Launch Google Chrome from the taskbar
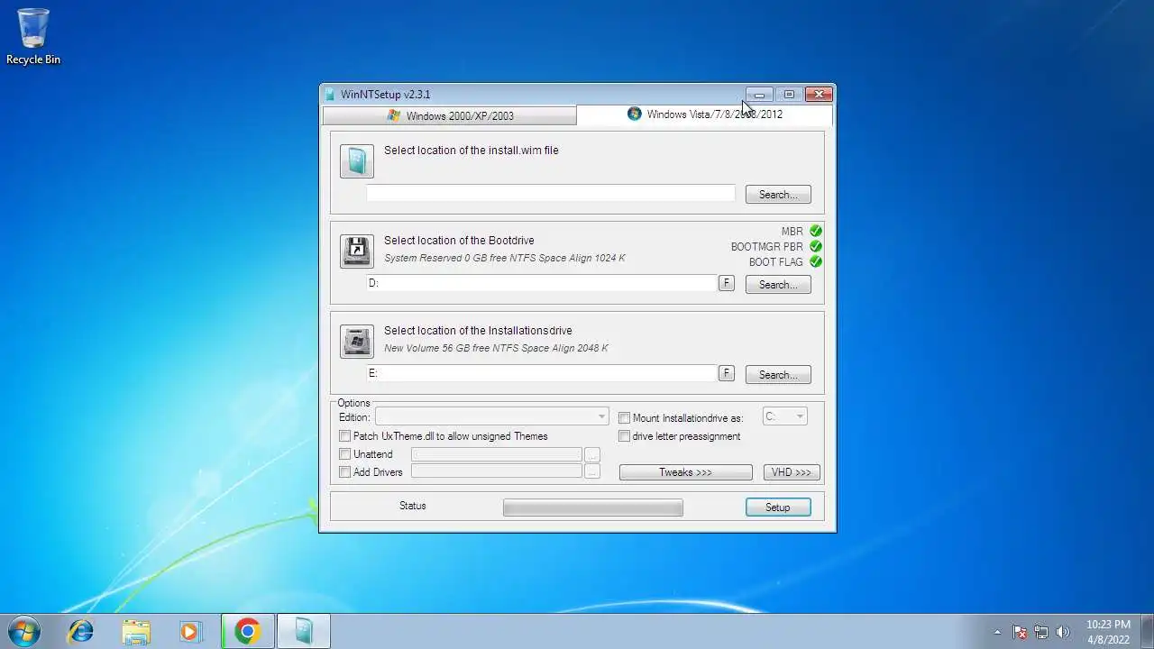The height and width of the screenshot is (649, 1154). pyautogui.click(x=248, y=631)
